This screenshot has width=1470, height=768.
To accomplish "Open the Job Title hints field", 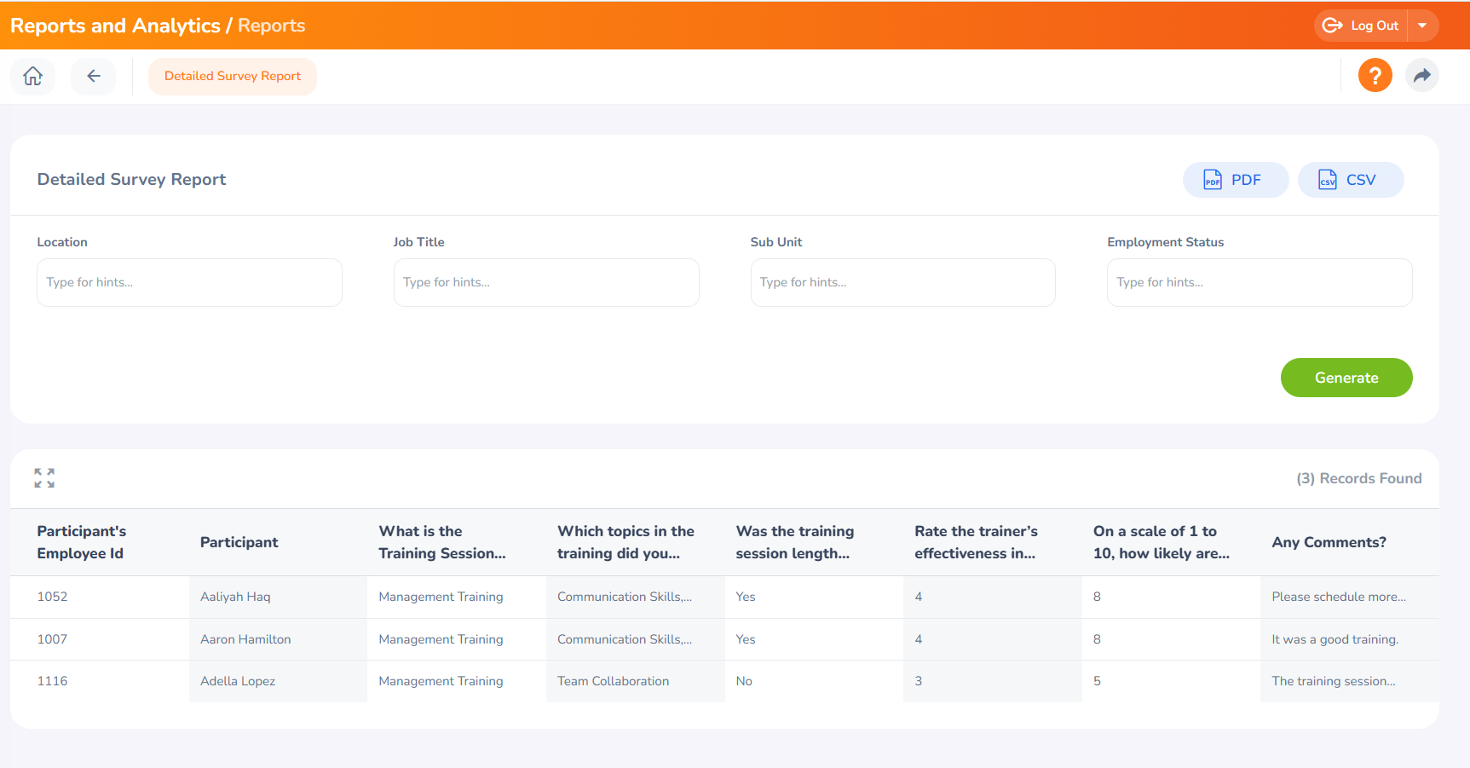I will [x=545, y=282].
